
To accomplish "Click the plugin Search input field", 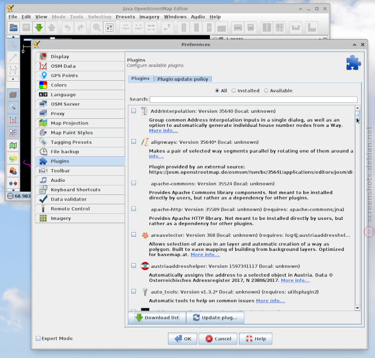I will 254,100.
